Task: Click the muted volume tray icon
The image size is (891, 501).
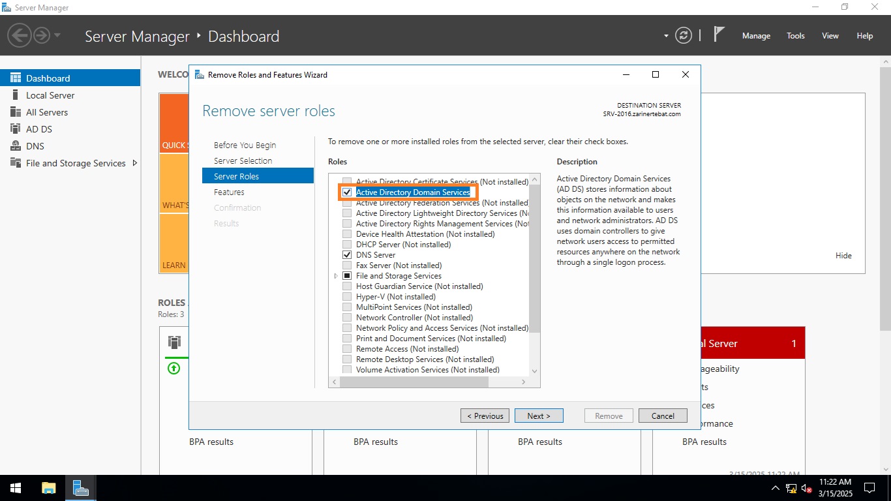Action: pos(807,488)
